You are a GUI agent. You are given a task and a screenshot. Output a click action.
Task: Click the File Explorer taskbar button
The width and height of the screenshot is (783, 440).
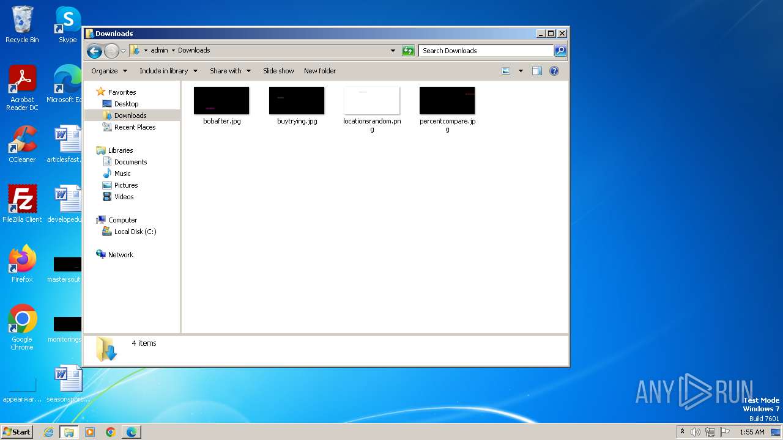[69, 432]
